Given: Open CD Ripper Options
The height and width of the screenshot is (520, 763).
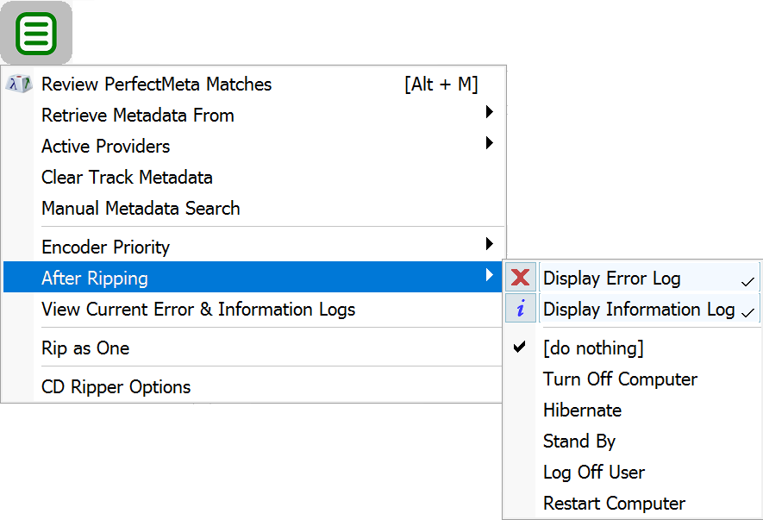Looking at the screenshot, I should (116, 387).
